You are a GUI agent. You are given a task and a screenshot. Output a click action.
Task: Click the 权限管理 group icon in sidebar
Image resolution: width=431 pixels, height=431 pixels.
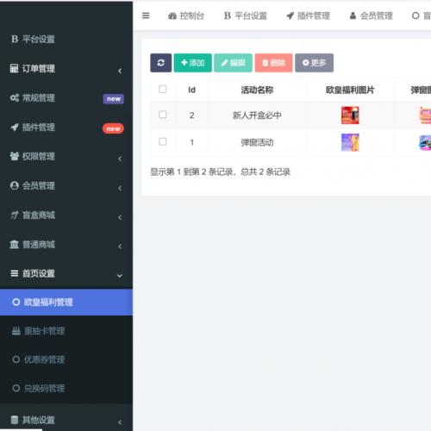click(15, 156)
